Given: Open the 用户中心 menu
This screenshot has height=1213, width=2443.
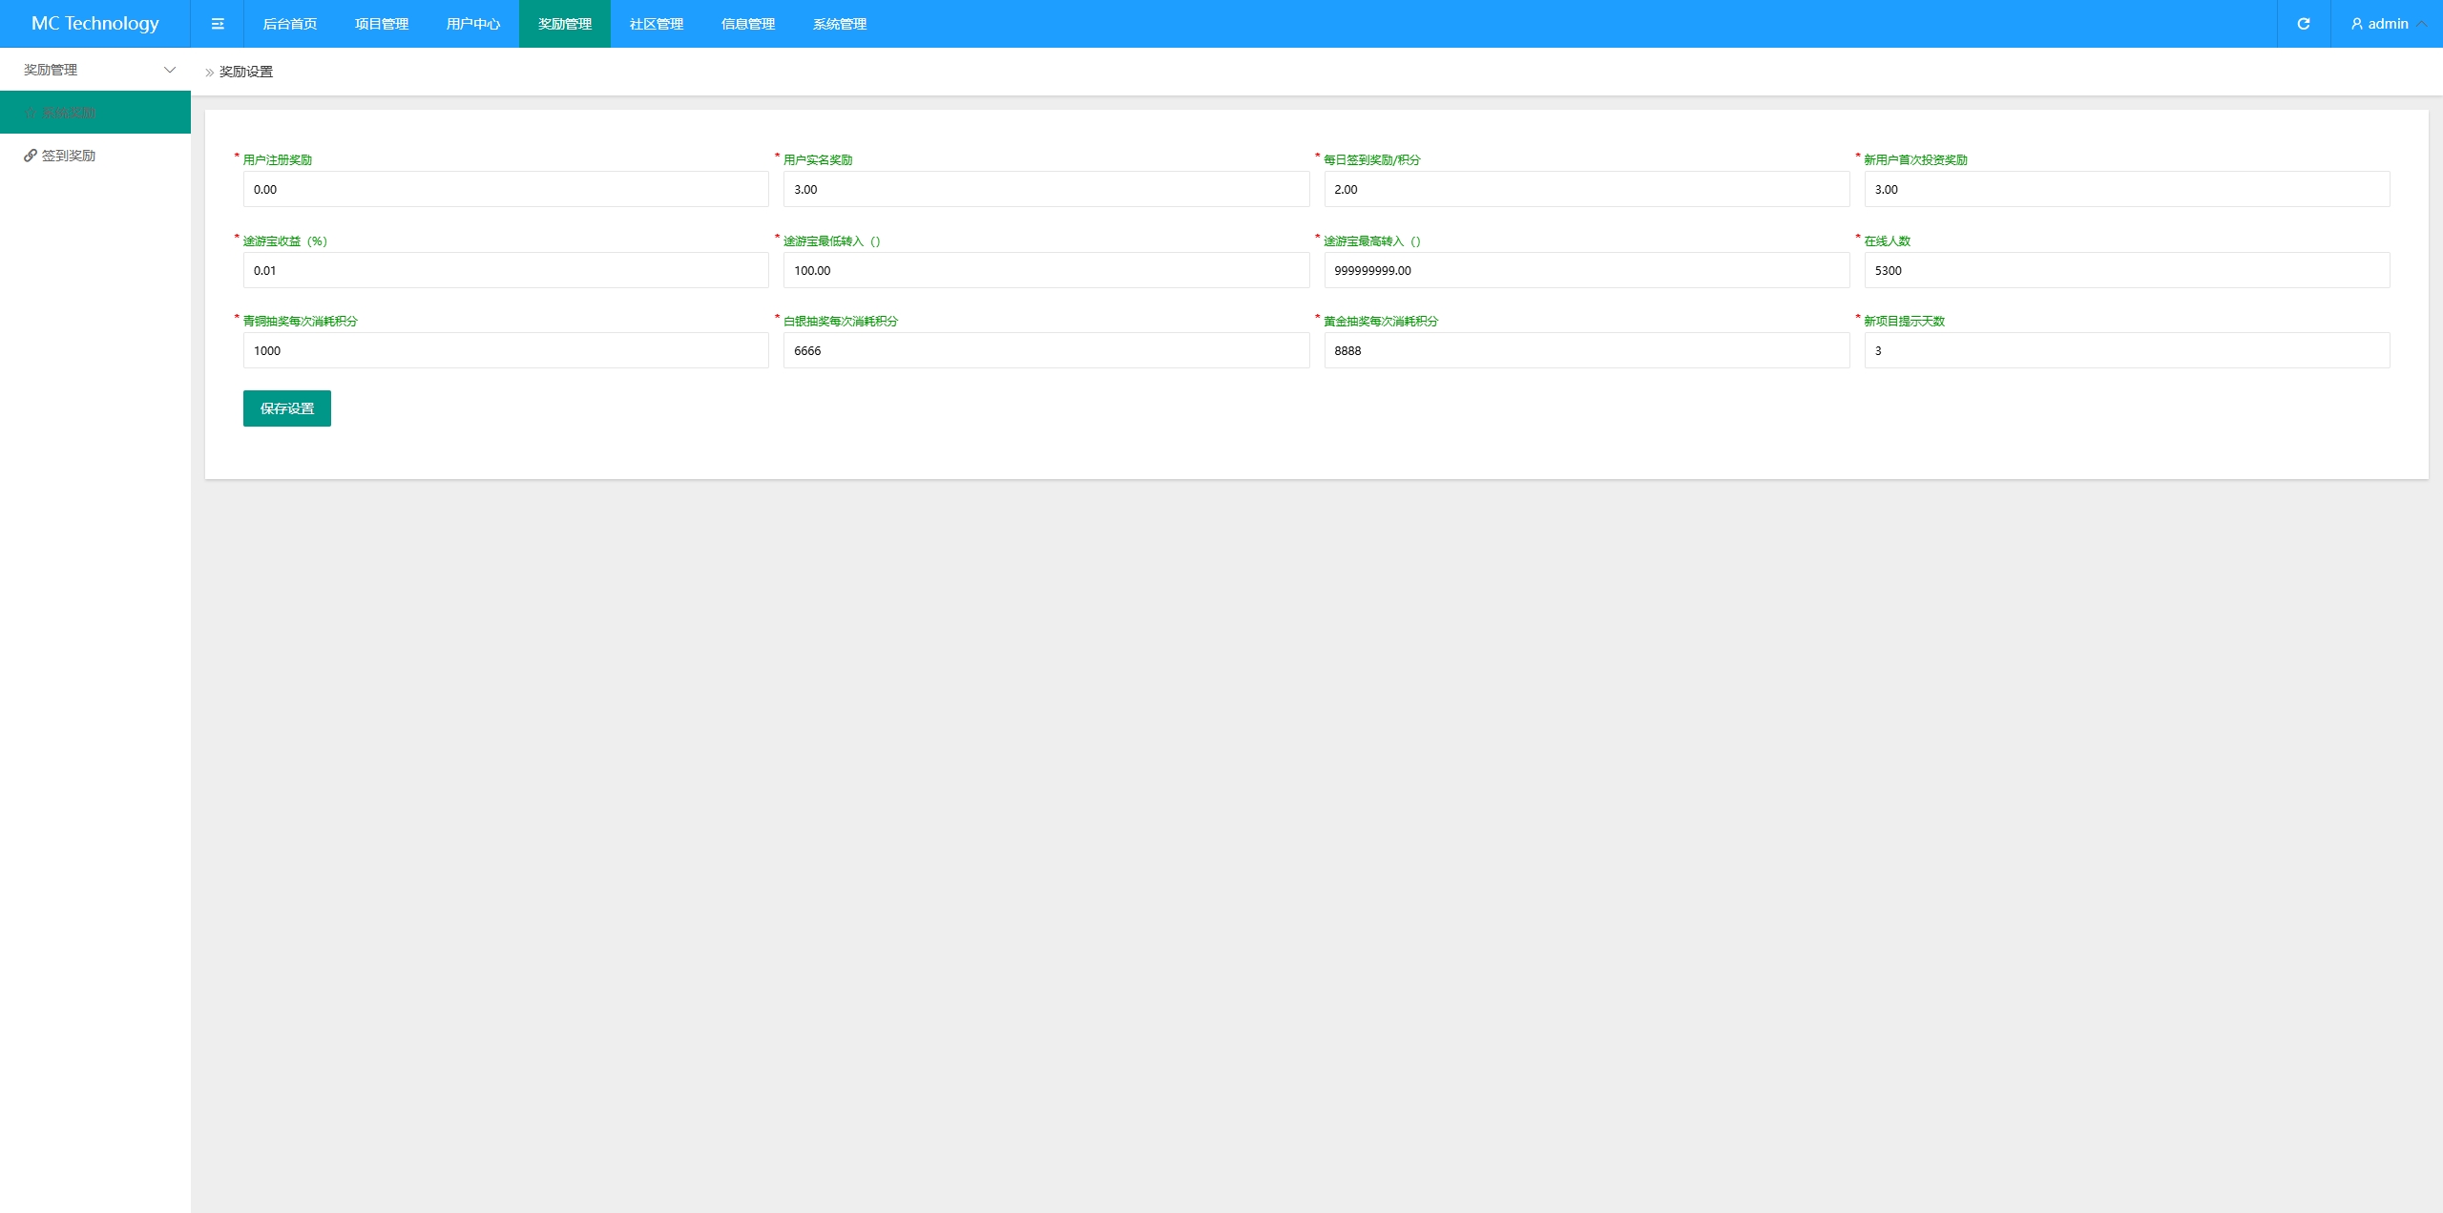Looking at the screenshot, I should click(x=473, y=24).
